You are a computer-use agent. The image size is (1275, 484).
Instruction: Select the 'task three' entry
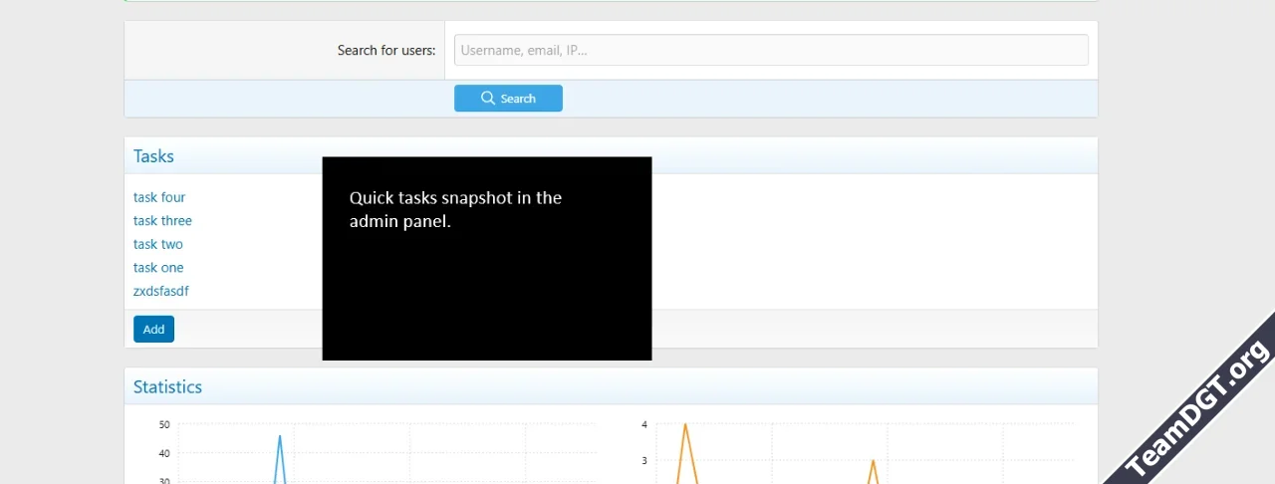(x=162, y=221)
